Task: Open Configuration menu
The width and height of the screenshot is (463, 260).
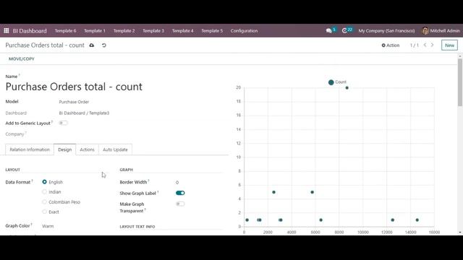Action: (x=244, y=30)
